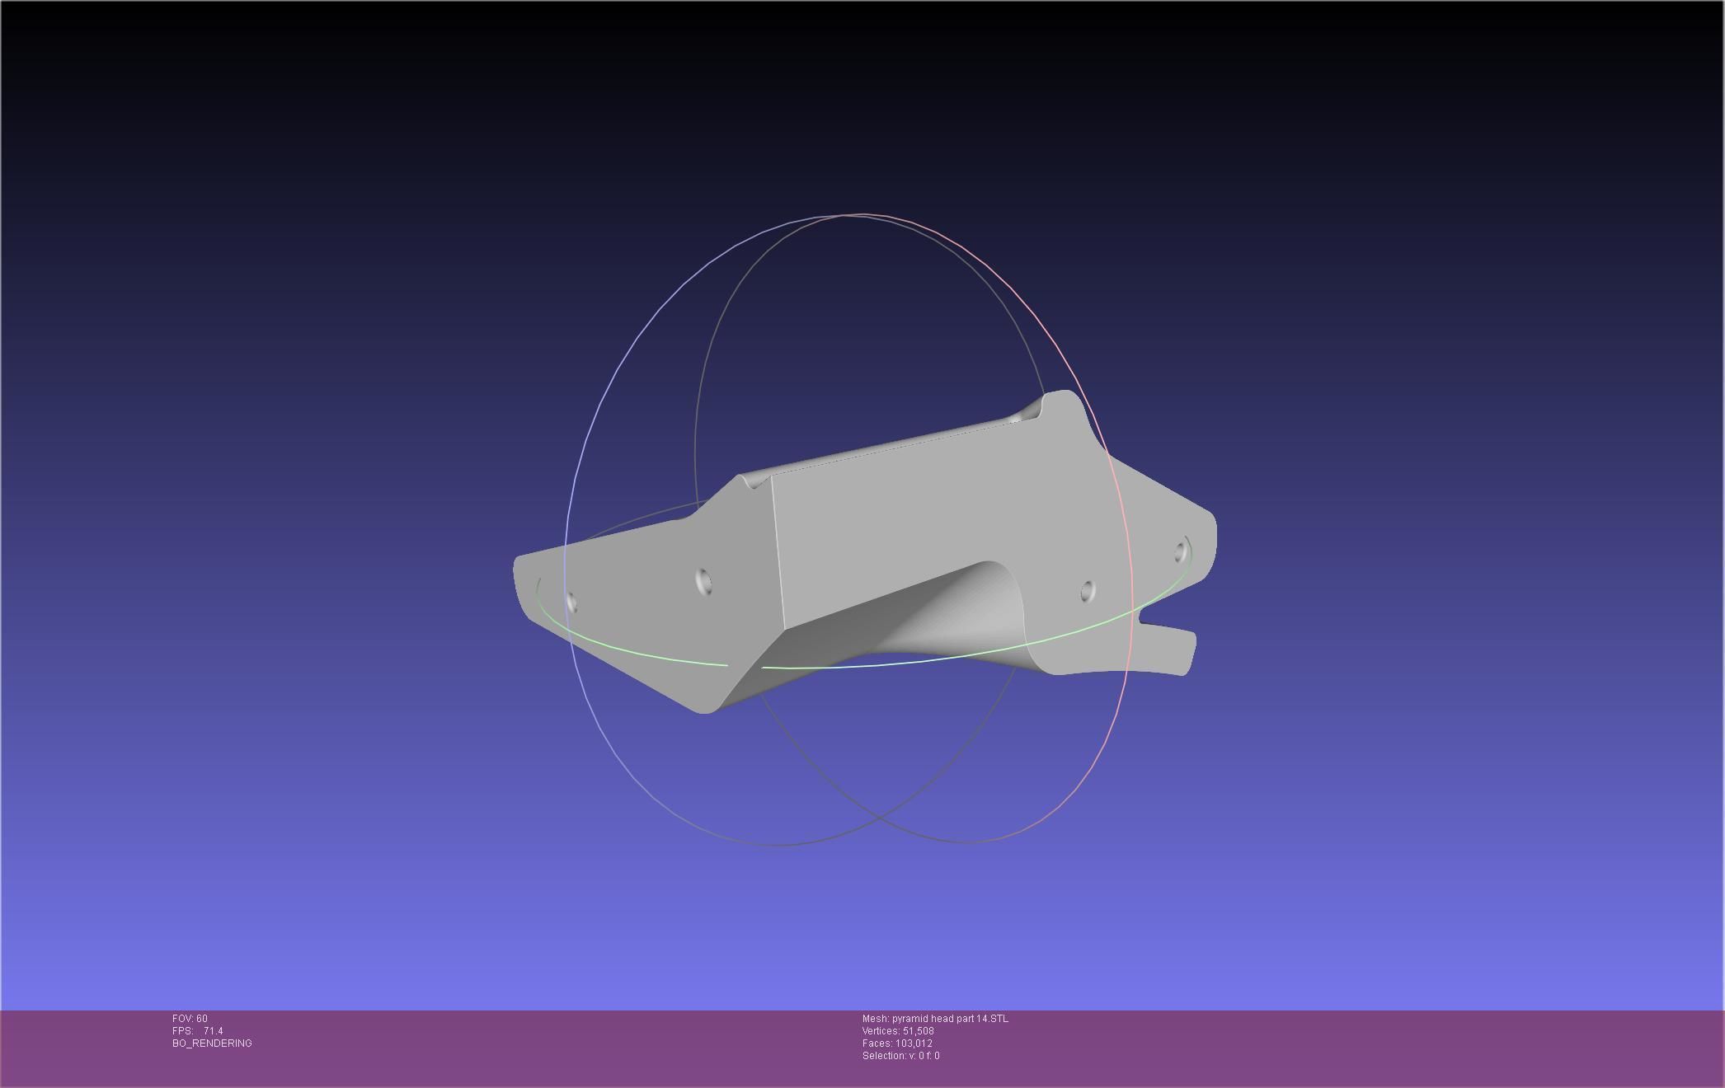1725x1088 pixels.
Task: Click the screw hole right of curved cutout
Action: click(x=1087, y=590)
